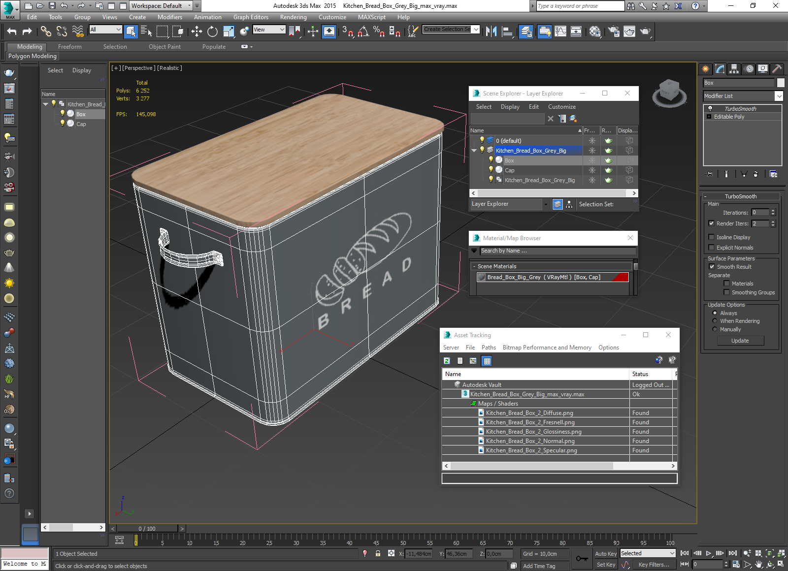The image size is (788, 571).
Task: Click Maximize Viewport toggle icon
Action: click(x=781, y=564)
